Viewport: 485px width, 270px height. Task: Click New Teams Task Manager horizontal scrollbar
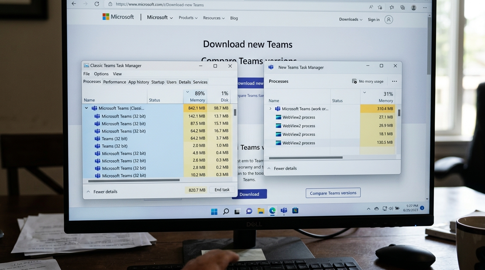[306, 158]
